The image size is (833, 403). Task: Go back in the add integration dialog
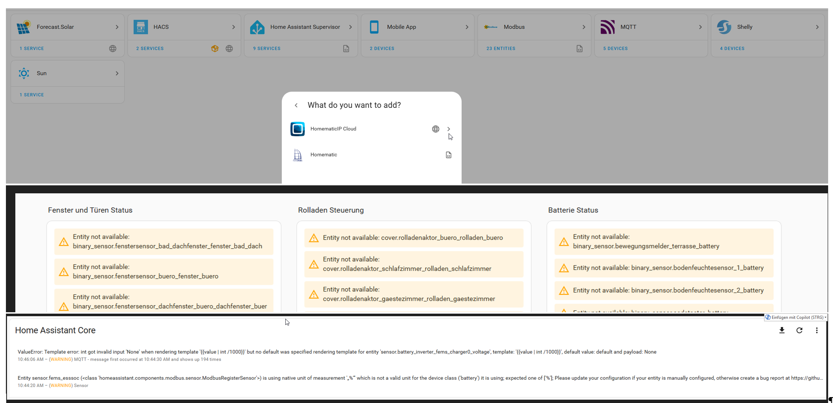click(x=296, y=105)
